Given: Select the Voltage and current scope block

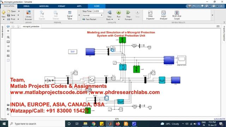Looking at the screenshot, I should pos(182,60).
